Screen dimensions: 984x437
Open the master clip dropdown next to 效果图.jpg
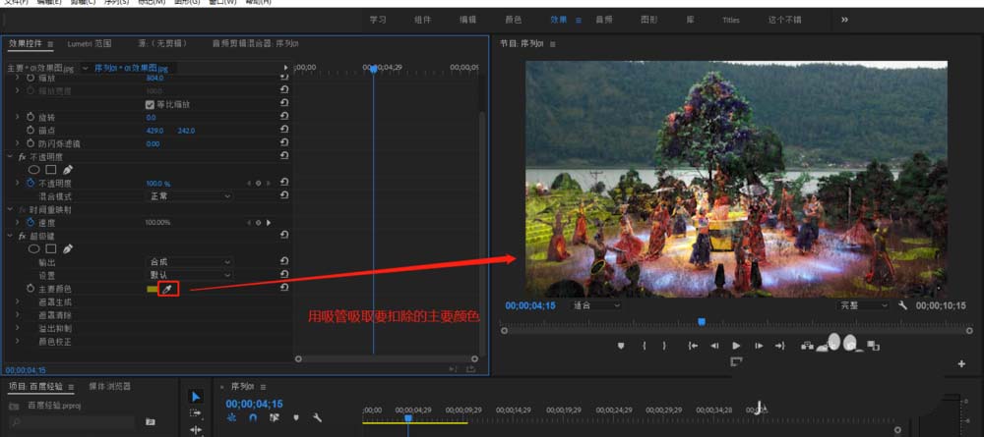[86, 68]
